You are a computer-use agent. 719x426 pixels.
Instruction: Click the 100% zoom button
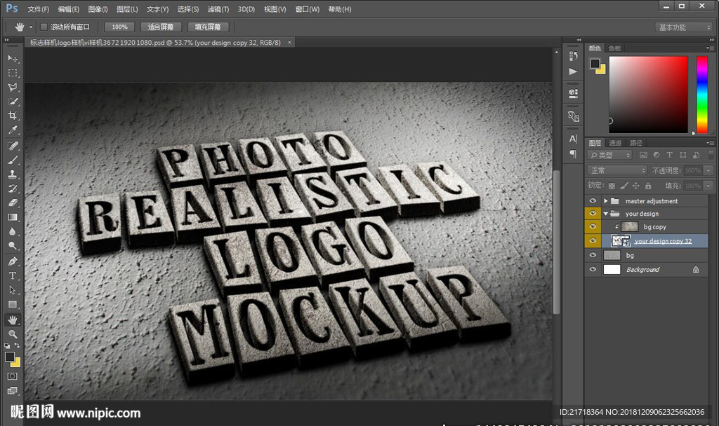[x=119, y=27]
